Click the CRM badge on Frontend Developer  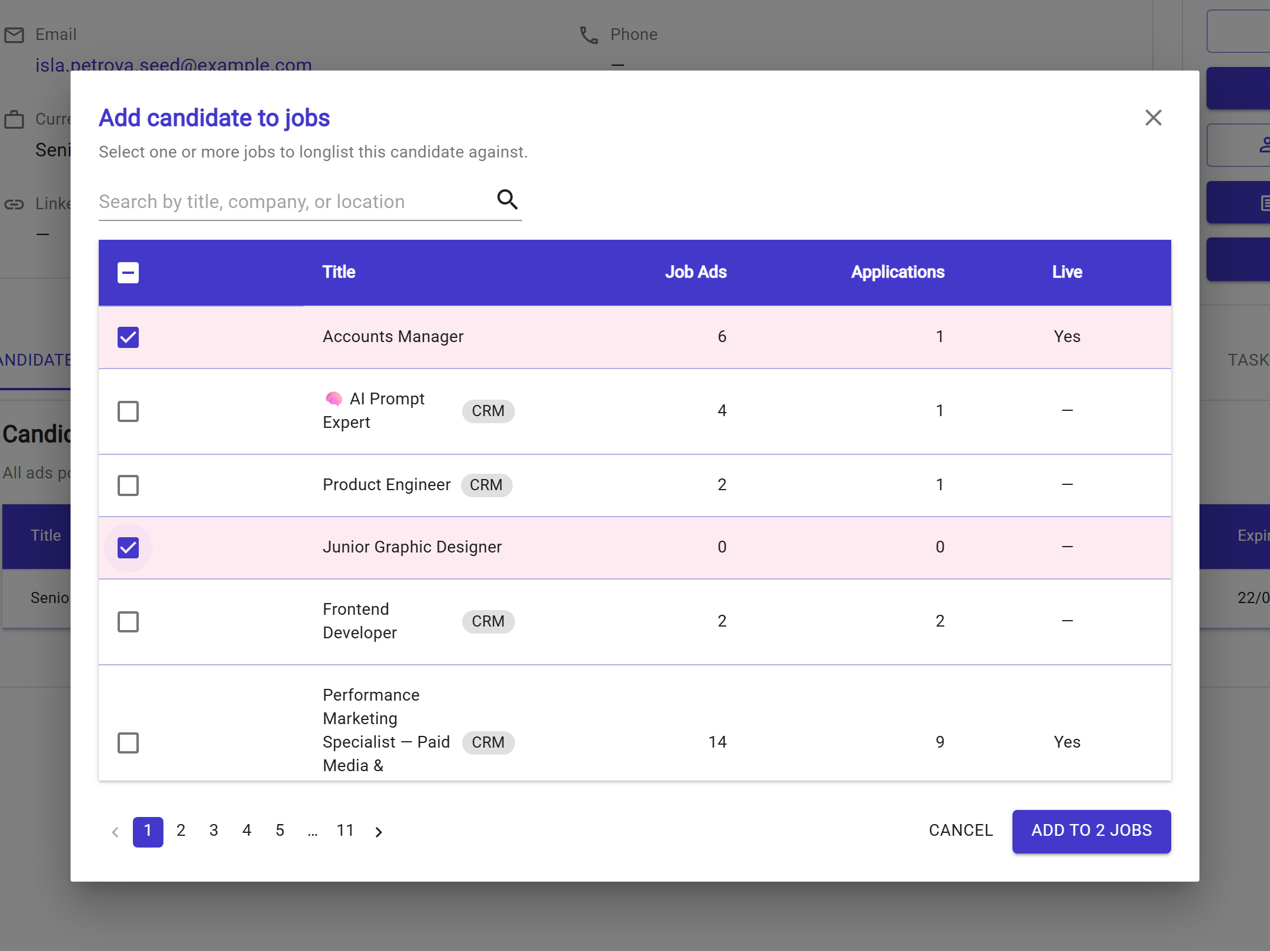[x=488, y=621]
